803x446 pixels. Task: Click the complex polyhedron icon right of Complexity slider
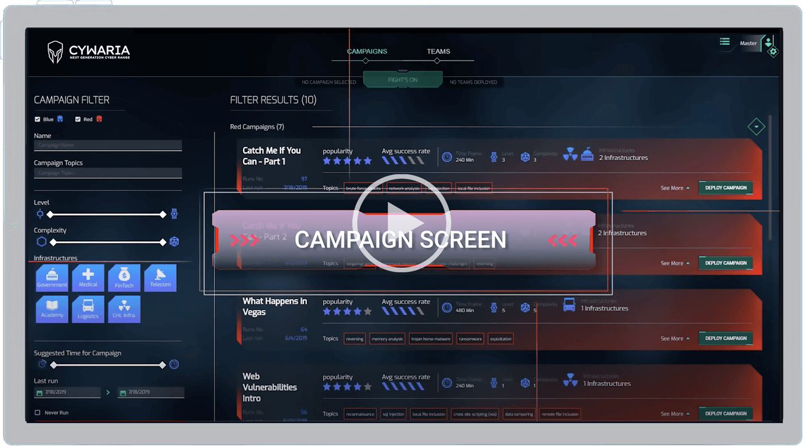pos(174,242)
